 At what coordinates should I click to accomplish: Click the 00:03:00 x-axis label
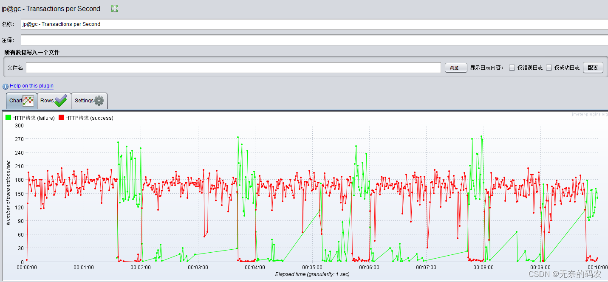198,268
